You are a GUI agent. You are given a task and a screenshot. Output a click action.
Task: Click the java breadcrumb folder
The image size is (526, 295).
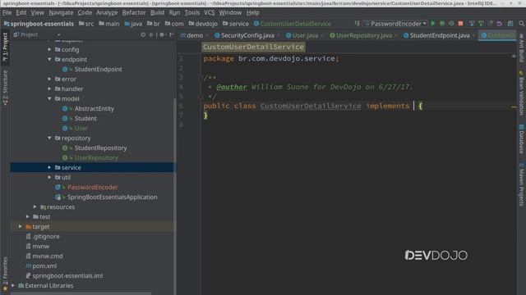click(133, 24)
